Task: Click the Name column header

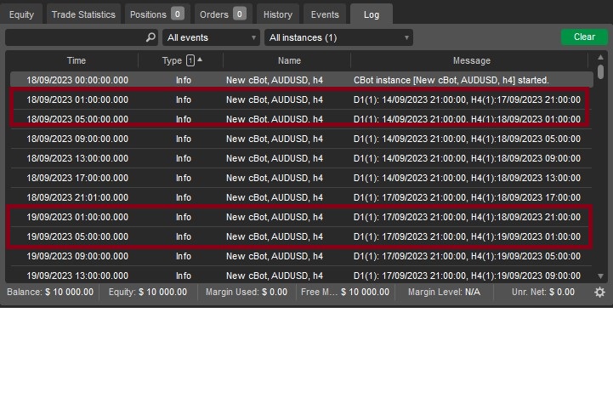Action: tap(289, 60)
